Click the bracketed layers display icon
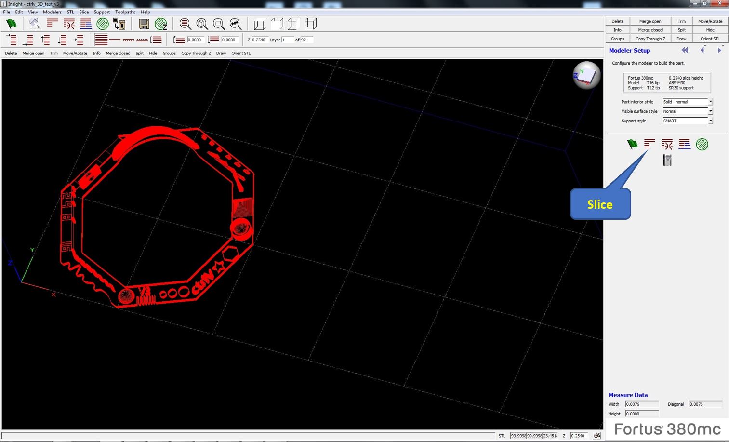Screen dimensions: 729x442 pyautogui.click(x=156, y=40)
